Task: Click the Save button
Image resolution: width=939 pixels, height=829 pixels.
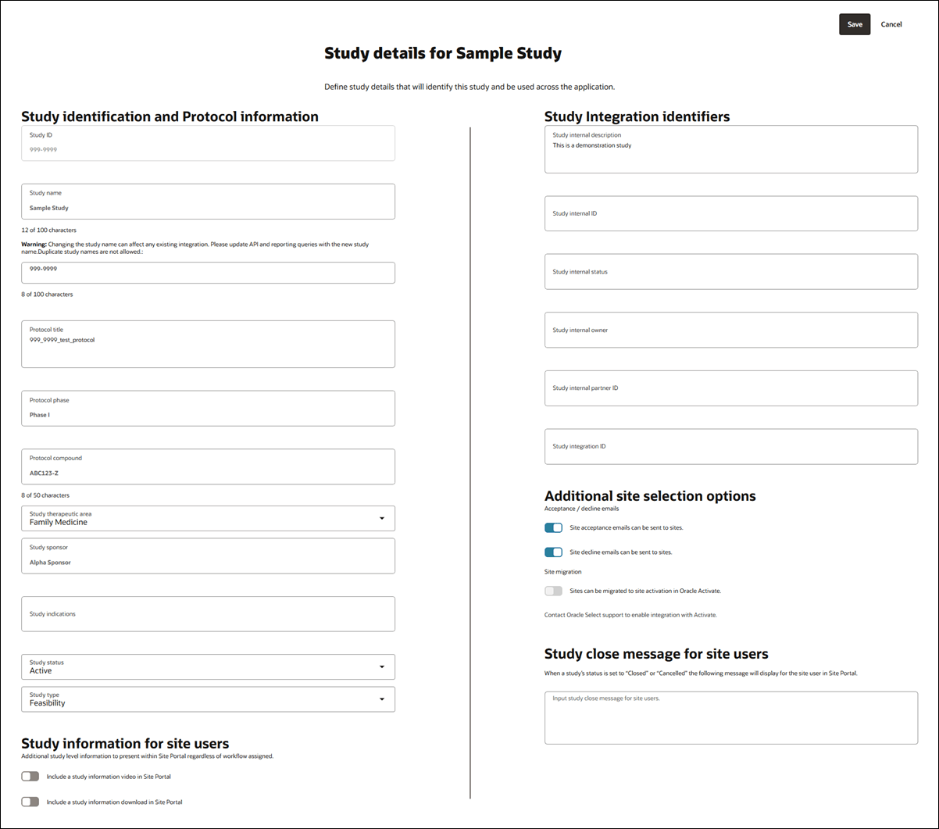Action: click(x=854, y=24)
